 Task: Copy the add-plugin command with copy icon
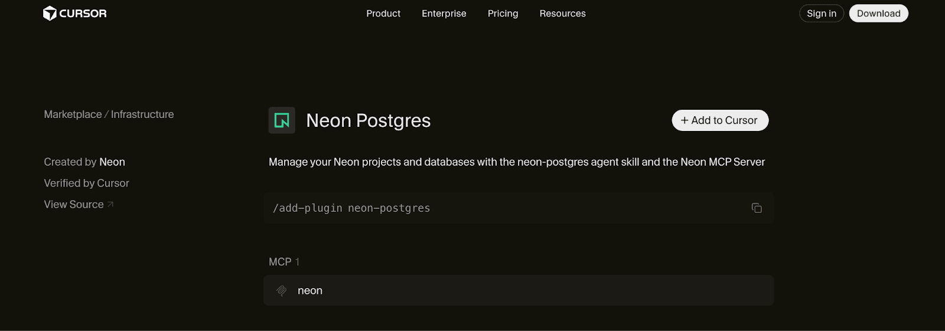tap(757, 208)
